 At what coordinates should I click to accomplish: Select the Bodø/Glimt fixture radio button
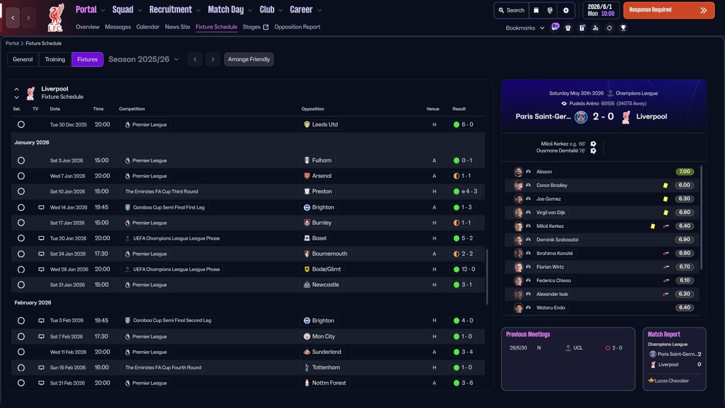coord(21,270)
